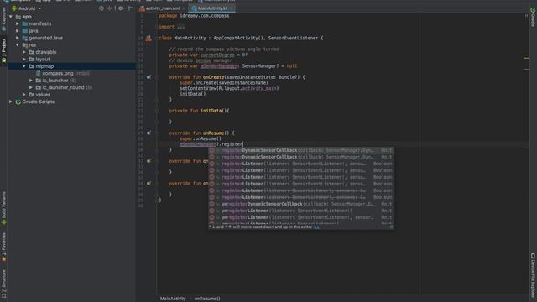The width and height of the screenshot is (537, 302).
Task: Click the >> link in completion popup hint
Action: (317, 226)
